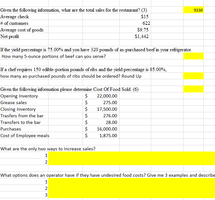This screenshot has width=215, height=200.
Task: Select the 16,000.00 purchases value
Action: click(107, 129)
